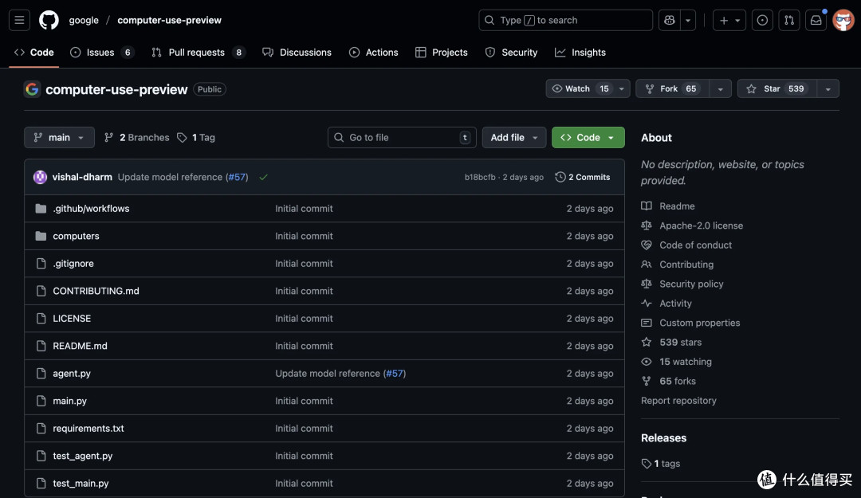
Task: Open the CONTRIBUTING.md file
Action: (96, 291)
